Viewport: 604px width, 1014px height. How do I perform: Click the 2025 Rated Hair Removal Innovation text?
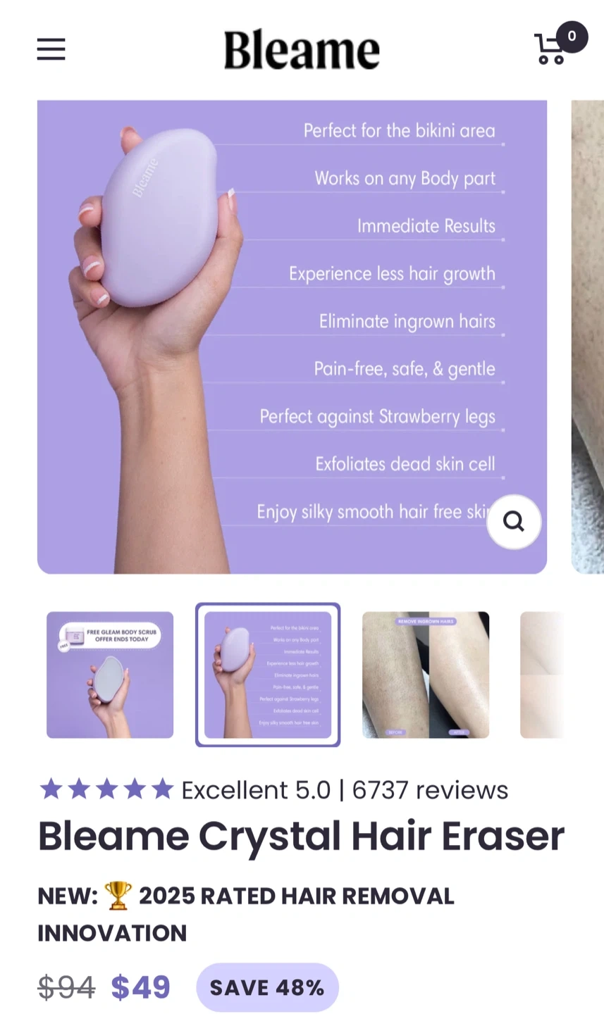tap(246, 914)
